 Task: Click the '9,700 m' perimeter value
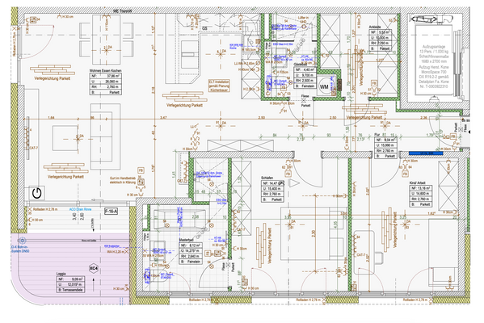[x=309, y=75]
